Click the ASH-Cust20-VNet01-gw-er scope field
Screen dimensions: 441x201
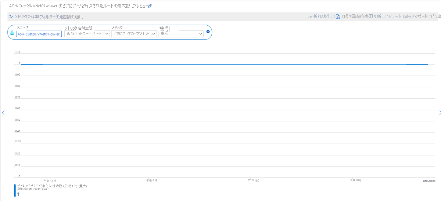point(39,34)
